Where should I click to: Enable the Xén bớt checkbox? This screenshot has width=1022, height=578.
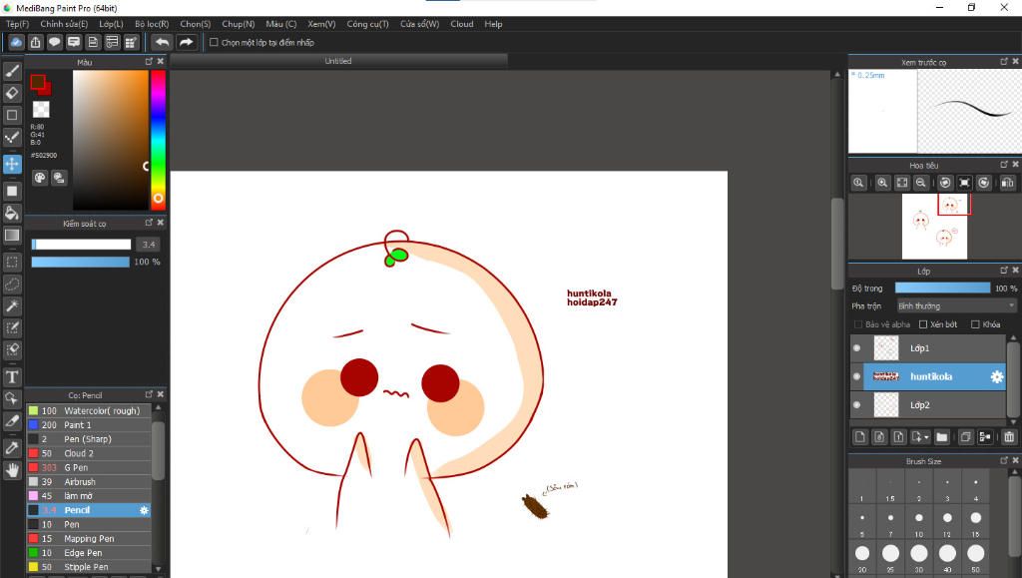click(x=923, y=323)
